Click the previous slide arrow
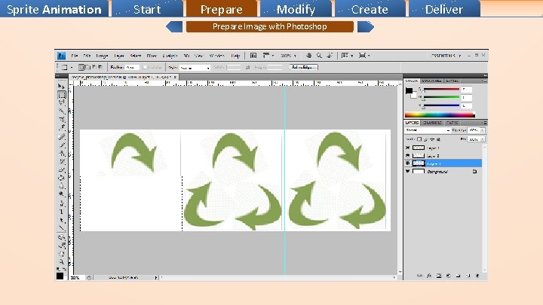Image resolution: width=543 pixels, height=305 pixels. pyautogui.click(x=174, y=26)
